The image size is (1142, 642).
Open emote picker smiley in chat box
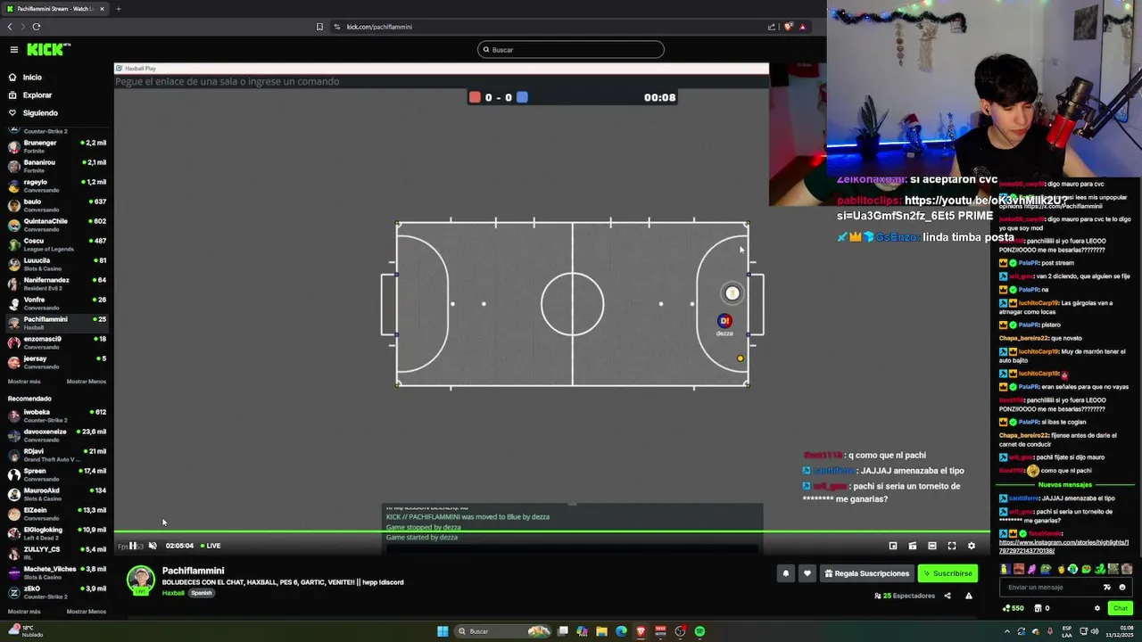click(1122, 588)
